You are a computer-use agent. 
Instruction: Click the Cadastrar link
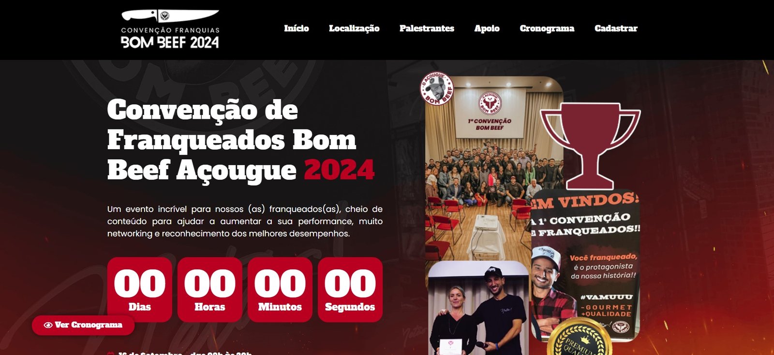point(616,28)
